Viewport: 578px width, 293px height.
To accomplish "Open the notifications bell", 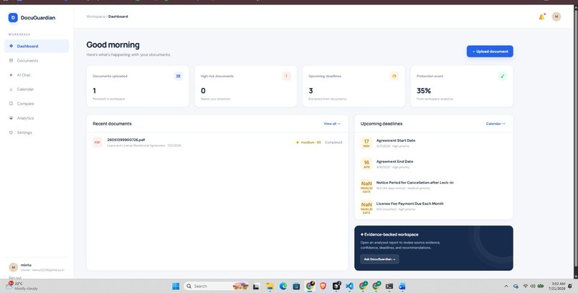I will tap(541, 16).
